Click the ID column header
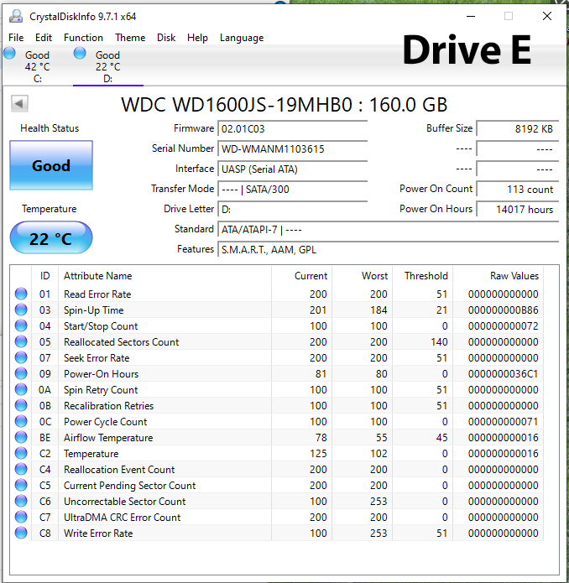Screen dimensions: 569x583 tap(44, 276)
